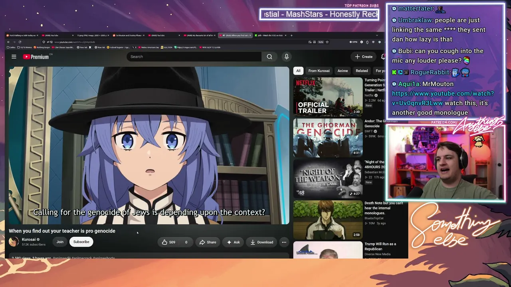Focus the YouTube search box
The width and height of the screenshot is (511, 287).
194,57
